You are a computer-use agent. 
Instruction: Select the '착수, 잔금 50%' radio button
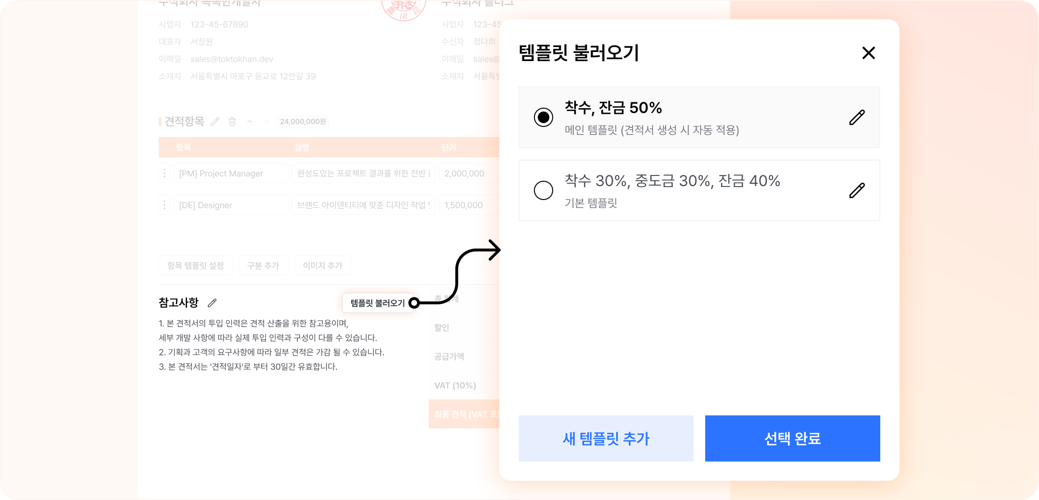pos(544,117)
